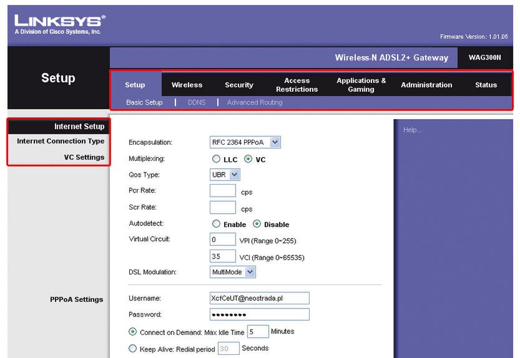Click the Username input field

[x=260, y=298]
